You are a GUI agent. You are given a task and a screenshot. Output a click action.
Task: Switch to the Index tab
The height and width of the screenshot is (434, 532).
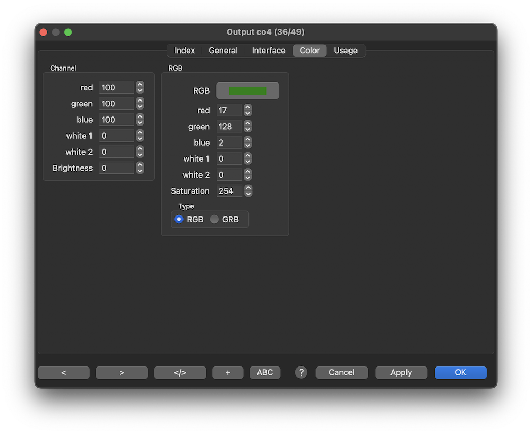tap(185, 51)
